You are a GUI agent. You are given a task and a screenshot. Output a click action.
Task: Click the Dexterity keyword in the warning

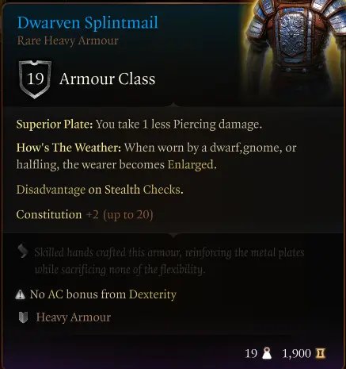click(153, 294)
